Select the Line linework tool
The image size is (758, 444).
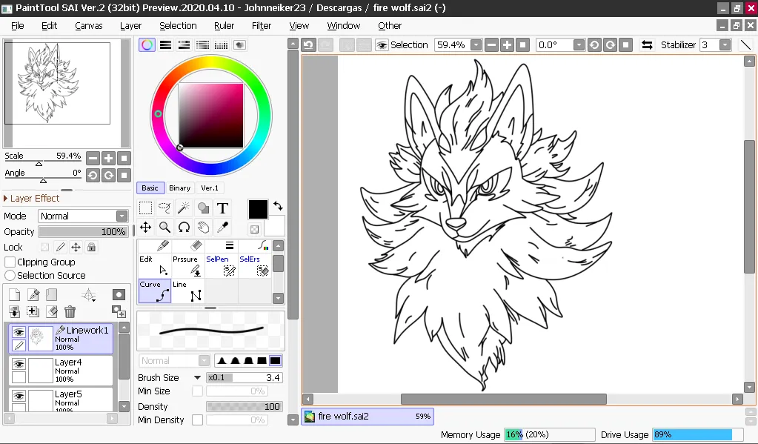187,291
